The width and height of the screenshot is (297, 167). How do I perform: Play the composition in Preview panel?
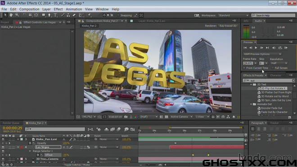point(256,48)
